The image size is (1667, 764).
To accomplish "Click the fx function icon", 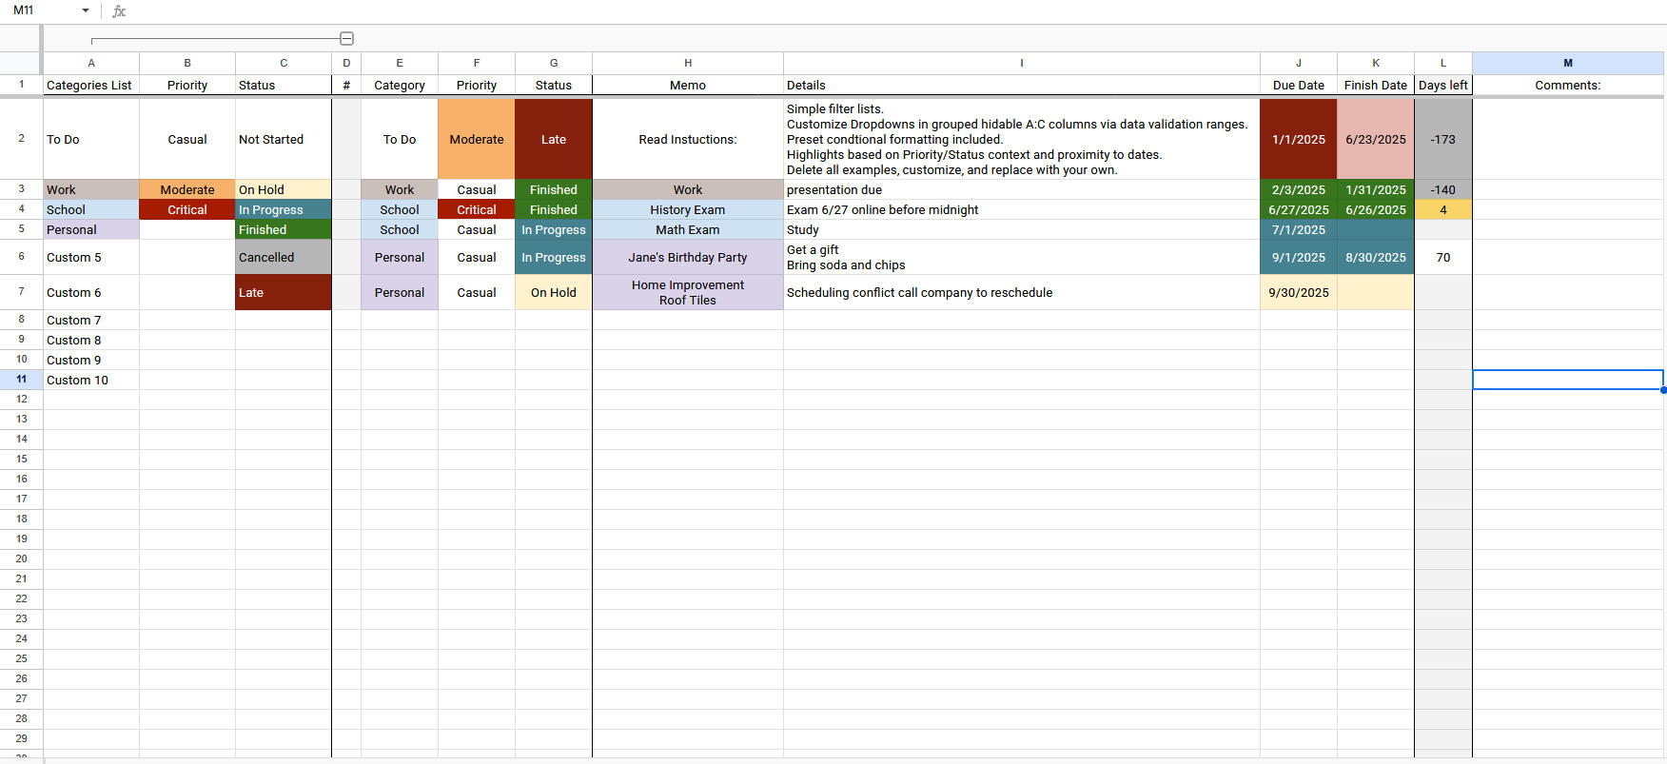I will [x=119, y=11].
